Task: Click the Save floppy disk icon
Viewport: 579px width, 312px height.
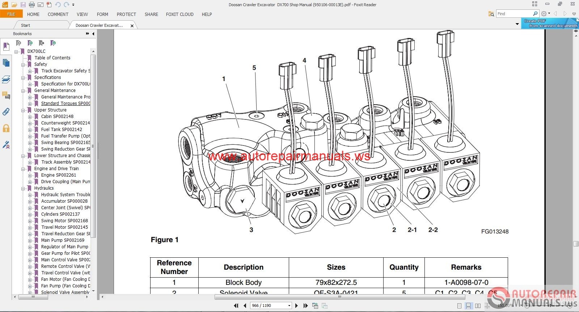Action: 23,5
